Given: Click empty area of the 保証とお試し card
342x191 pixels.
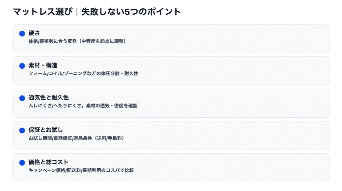Looking at the screenshot, I should point(234,135).
